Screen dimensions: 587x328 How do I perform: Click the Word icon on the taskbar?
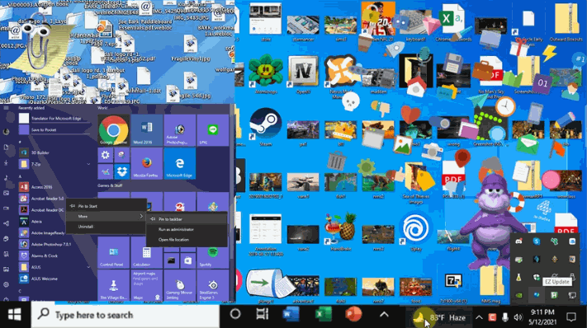291,315
